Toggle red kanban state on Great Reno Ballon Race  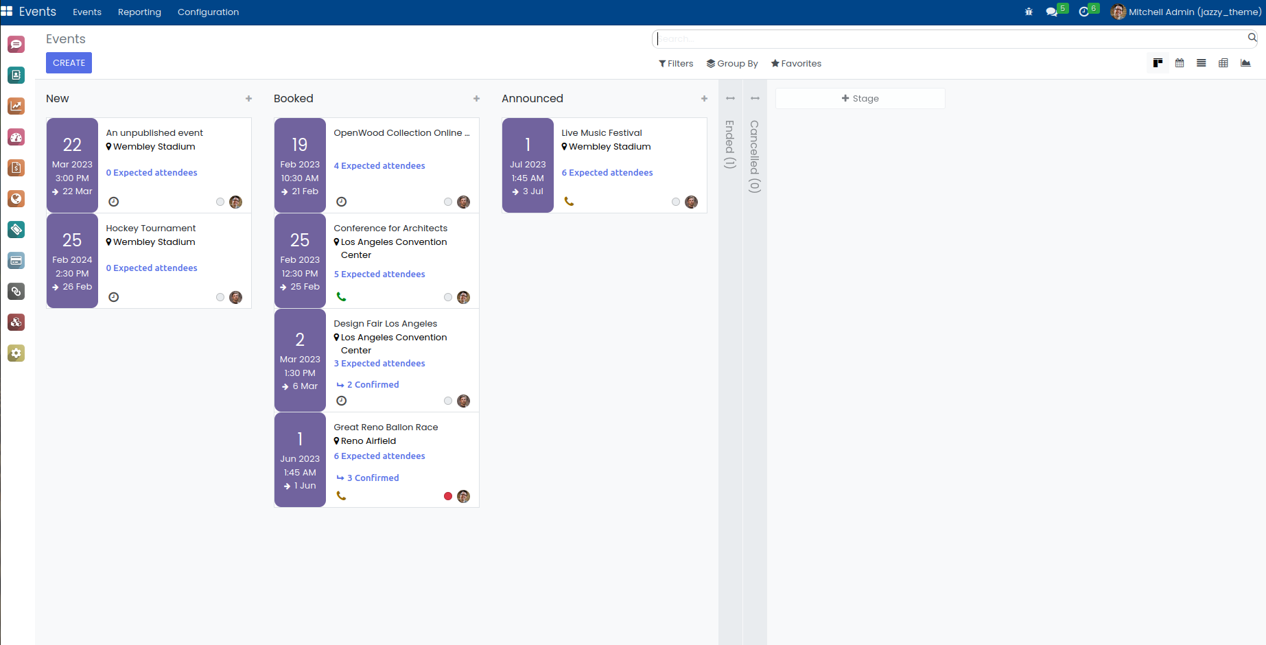448,496
